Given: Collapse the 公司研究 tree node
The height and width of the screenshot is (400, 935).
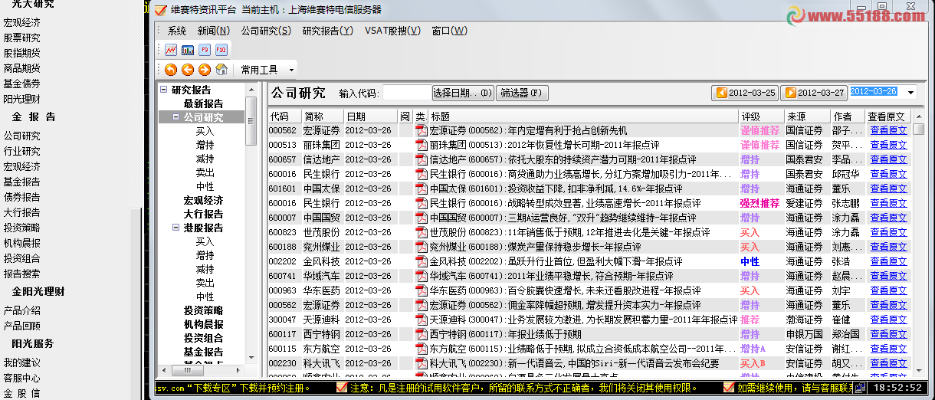Looking at the screenshot, I should pyautogui.click(x=176, y=117).
